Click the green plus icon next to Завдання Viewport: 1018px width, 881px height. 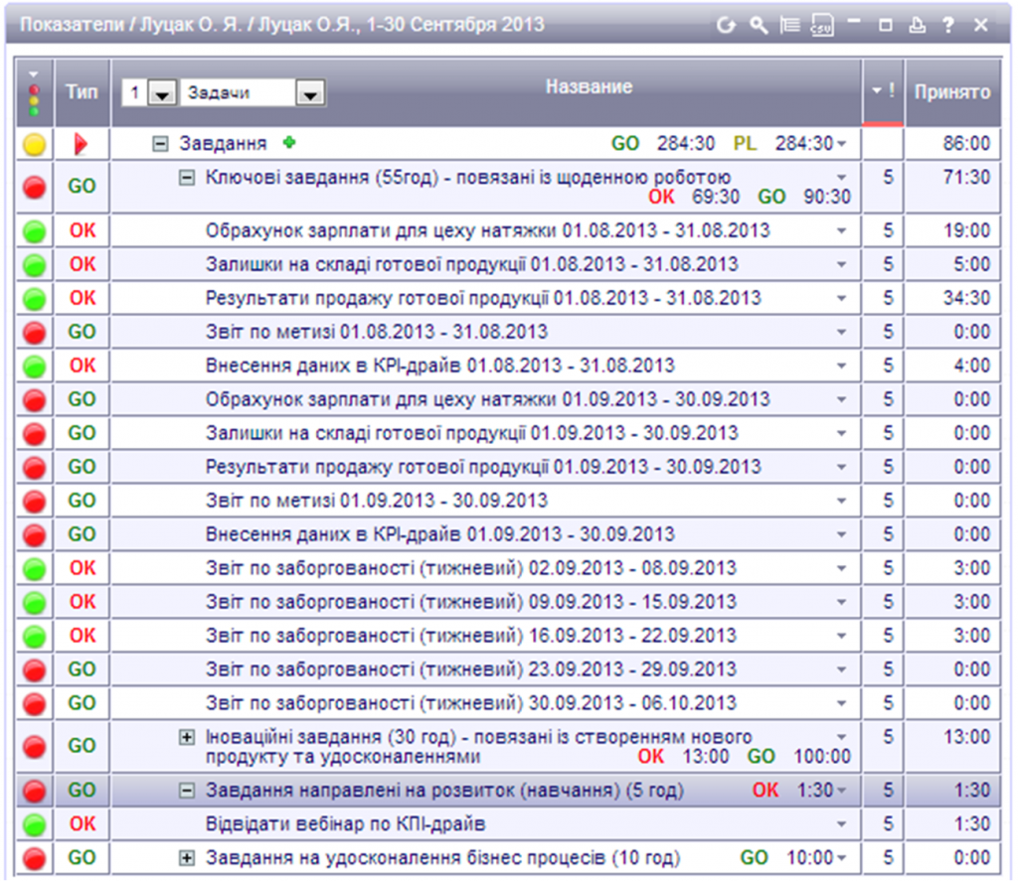click(x=289, y=142)
